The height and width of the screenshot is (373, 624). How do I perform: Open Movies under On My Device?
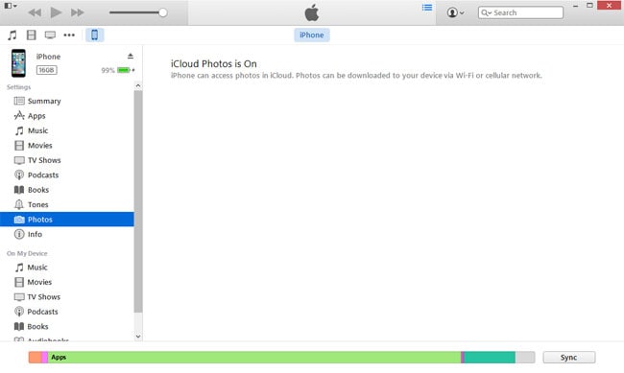coord(67,282)
